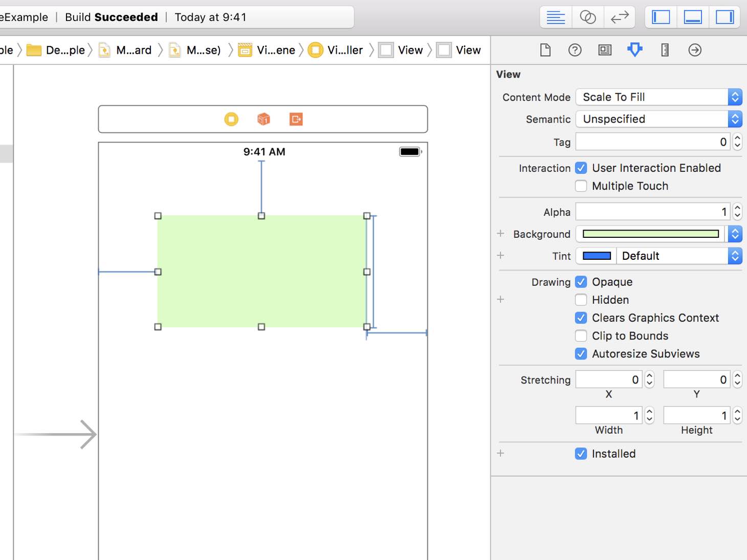Viewport: 747px width, 560px height.
Task: Select the Exit icon in scene dock
Action: tap(296, 119)
